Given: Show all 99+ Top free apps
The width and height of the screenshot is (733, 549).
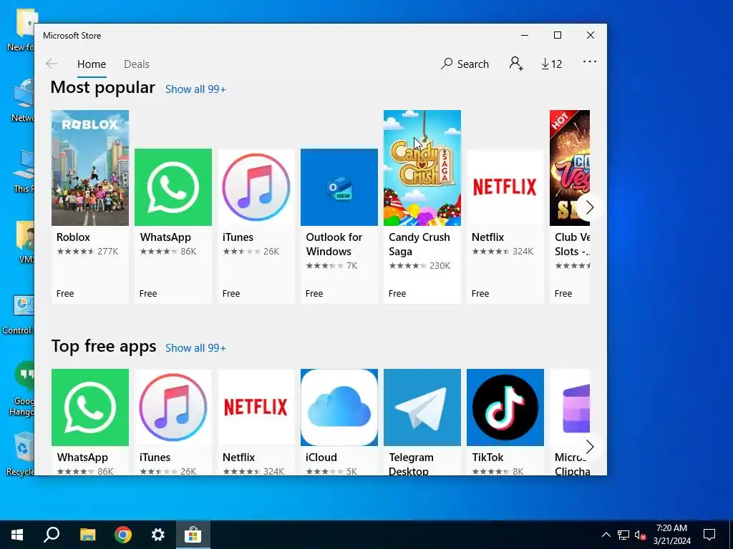Looking at the screenshot, I should [x=195, y=348].
